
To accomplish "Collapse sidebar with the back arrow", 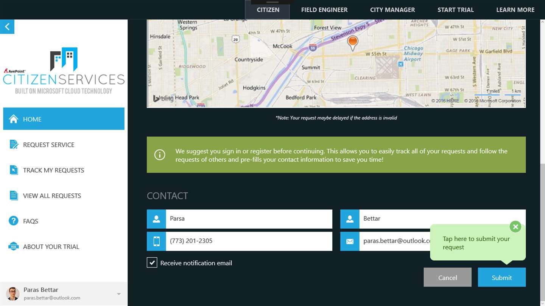I will click(7, 27).
